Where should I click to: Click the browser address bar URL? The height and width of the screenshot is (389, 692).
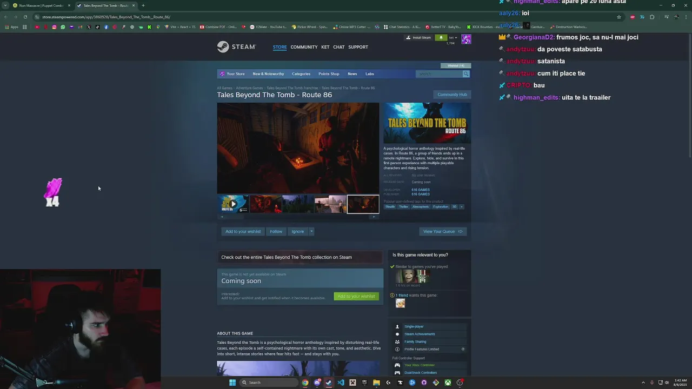(x=106, y=17)
